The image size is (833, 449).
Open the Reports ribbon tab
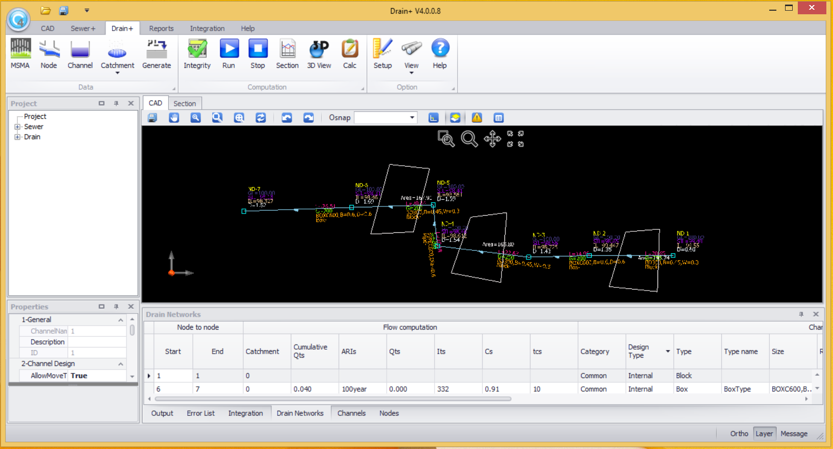coord(161,29)
